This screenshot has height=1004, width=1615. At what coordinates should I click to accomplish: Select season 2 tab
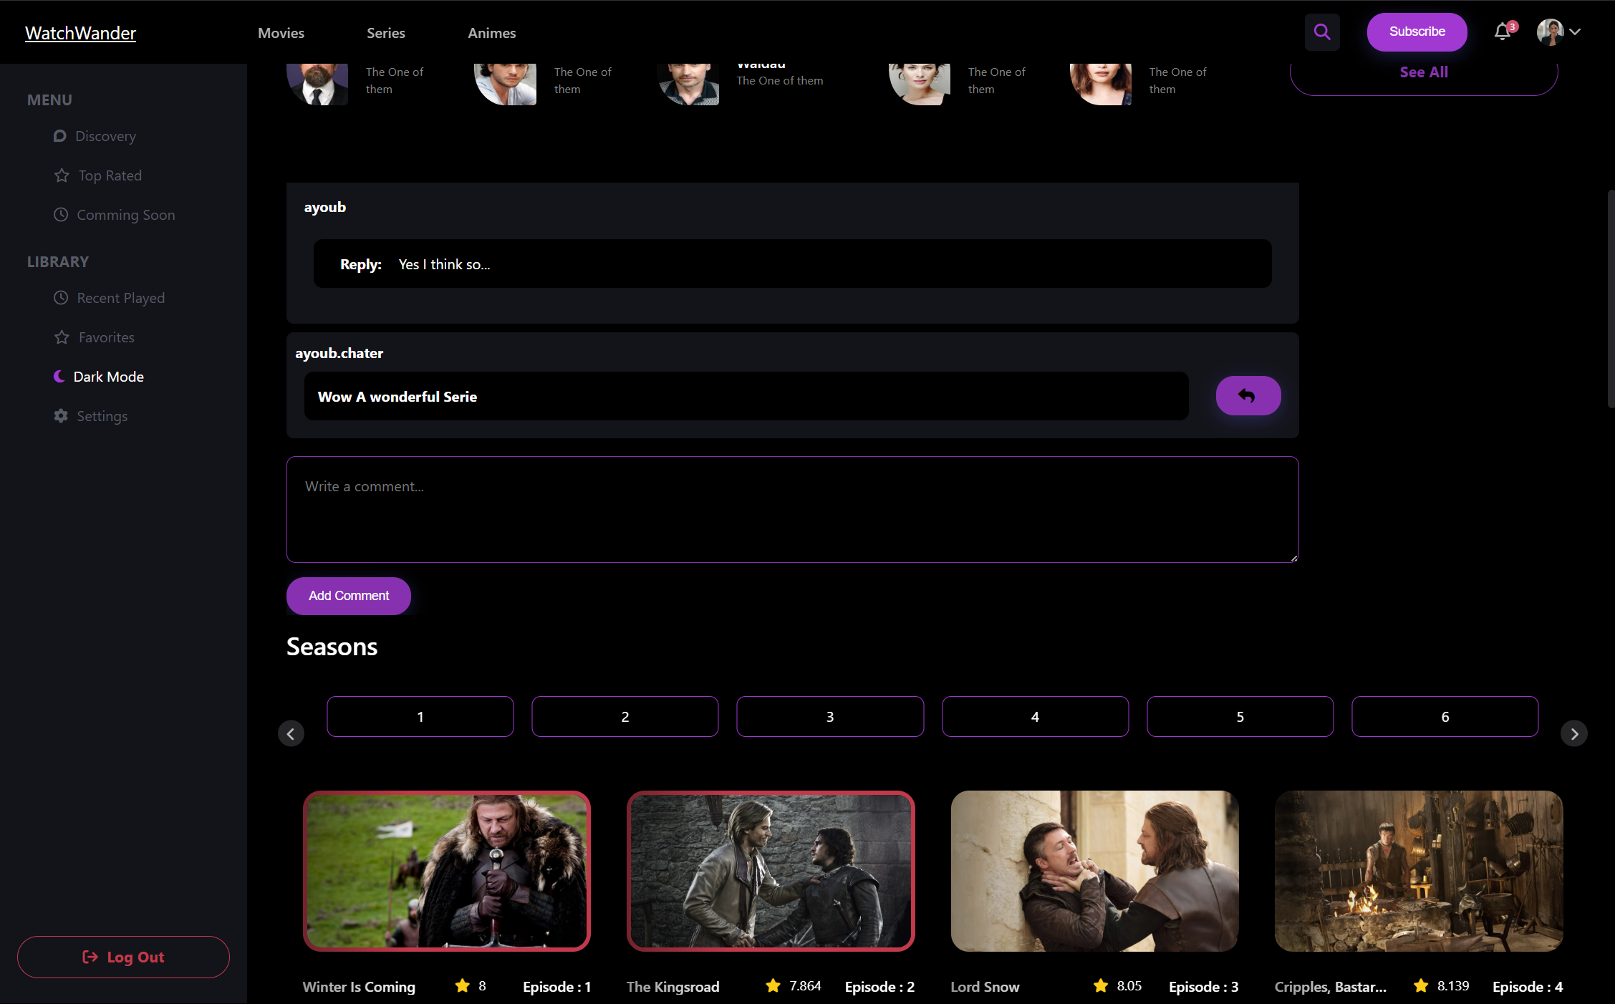point(625,717)
